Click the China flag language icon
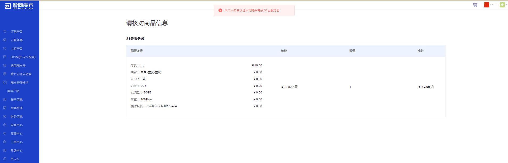508x163 pixels. pyautogui.click(x=486, y=5)
